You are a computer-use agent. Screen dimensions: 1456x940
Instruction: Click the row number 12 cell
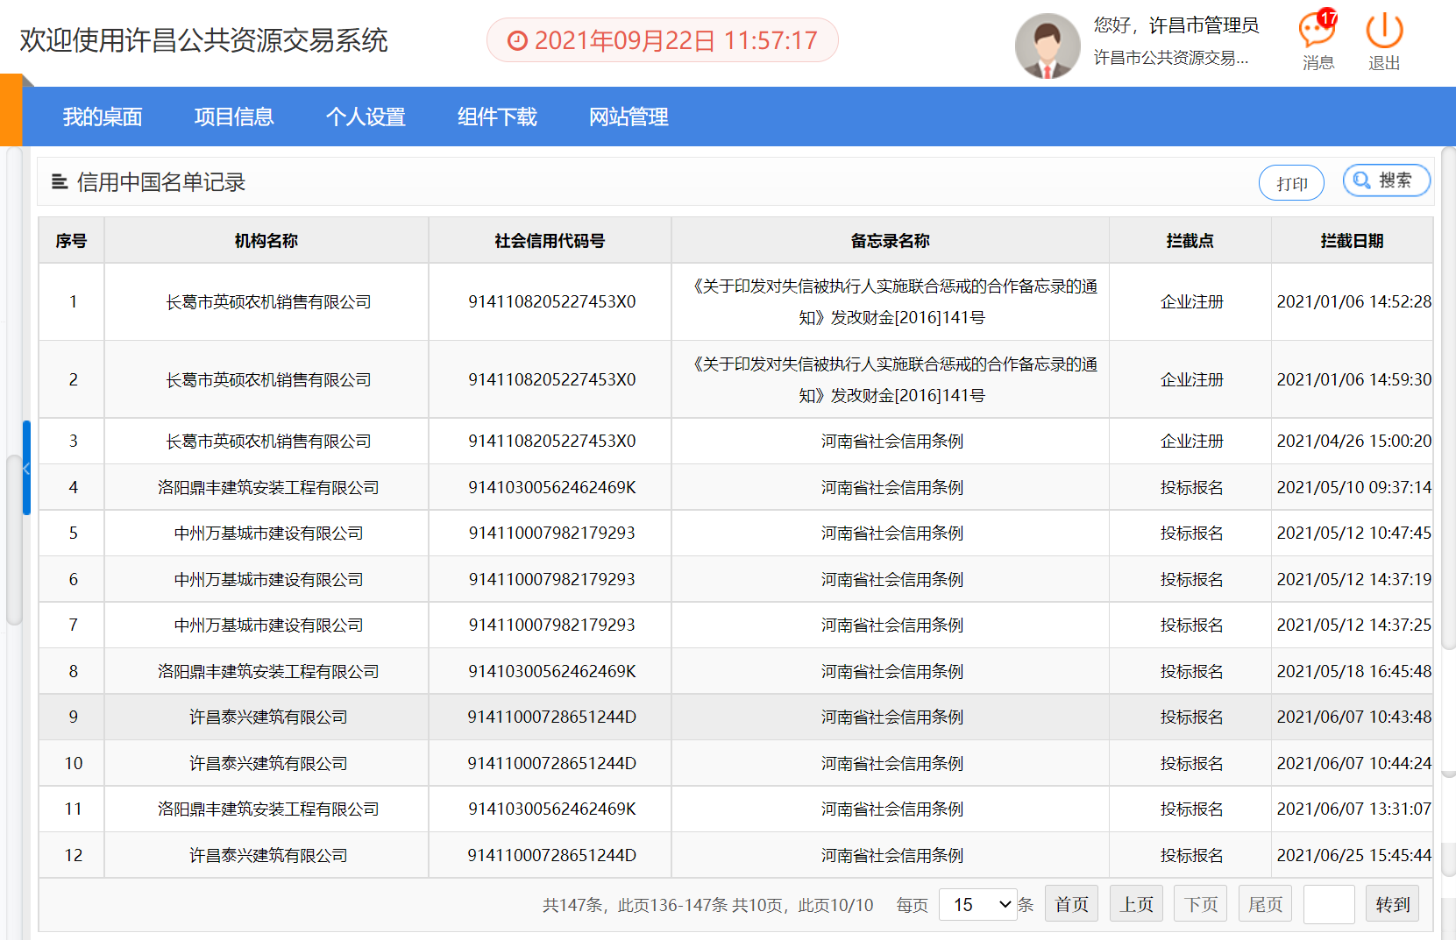74,855
